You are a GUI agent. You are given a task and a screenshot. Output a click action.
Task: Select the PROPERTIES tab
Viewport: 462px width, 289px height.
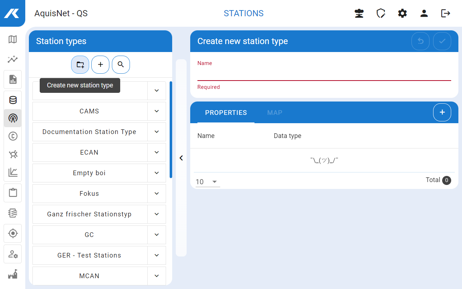pos(226,113)
